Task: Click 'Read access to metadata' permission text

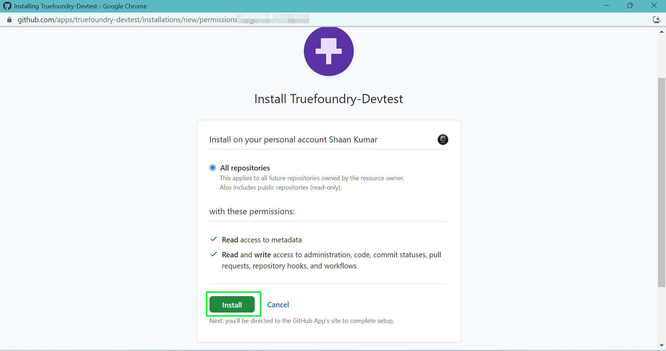Action: click(x=262, y=240)
